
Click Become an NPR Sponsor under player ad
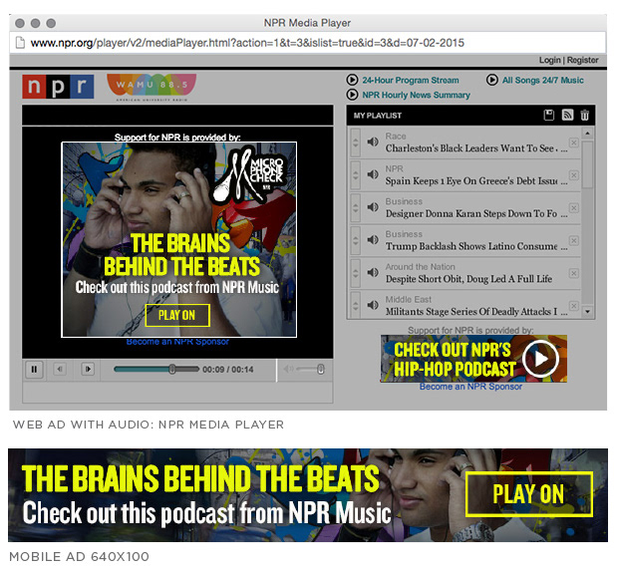click(x=177, y=342)
